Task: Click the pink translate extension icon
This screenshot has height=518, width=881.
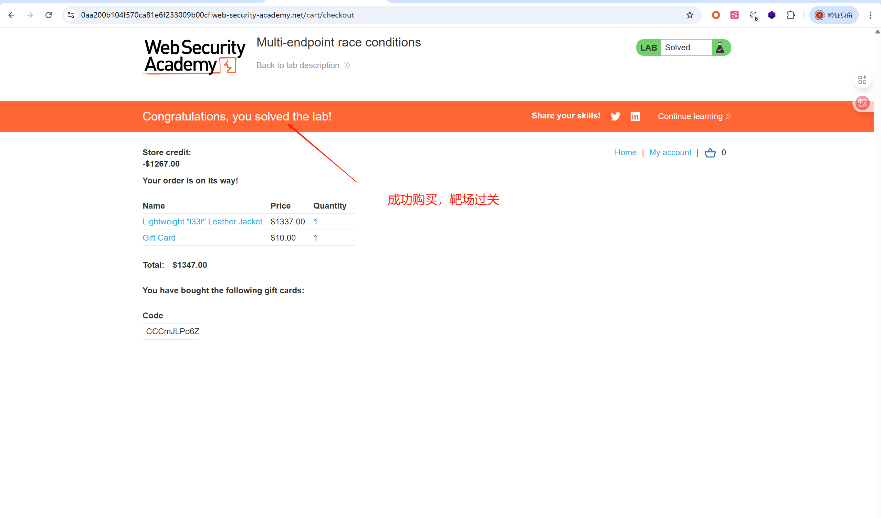Action: (x=734, y=15)
